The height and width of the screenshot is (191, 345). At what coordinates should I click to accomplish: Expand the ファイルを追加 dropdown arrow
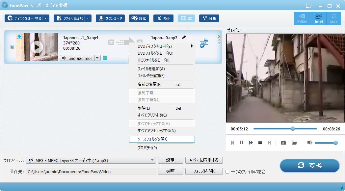point(88,18)
